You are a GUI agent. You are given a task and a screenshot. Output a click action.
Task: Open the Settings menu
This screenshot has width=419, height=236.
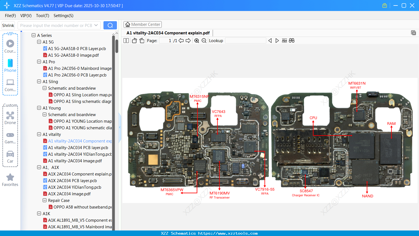pos(63,16)
